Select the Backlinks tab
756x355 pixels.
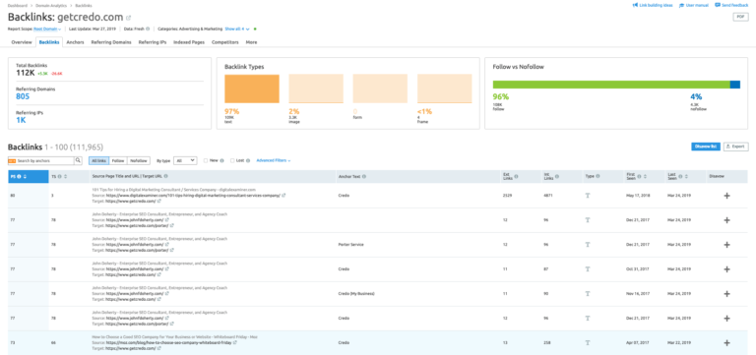(x=49, y=42)
